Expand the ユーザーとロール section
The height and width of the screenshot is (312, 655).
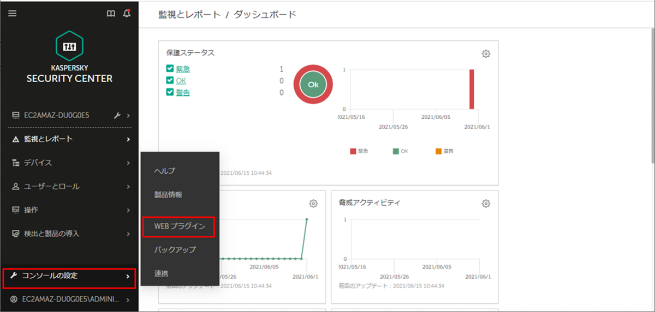(128, 186)
